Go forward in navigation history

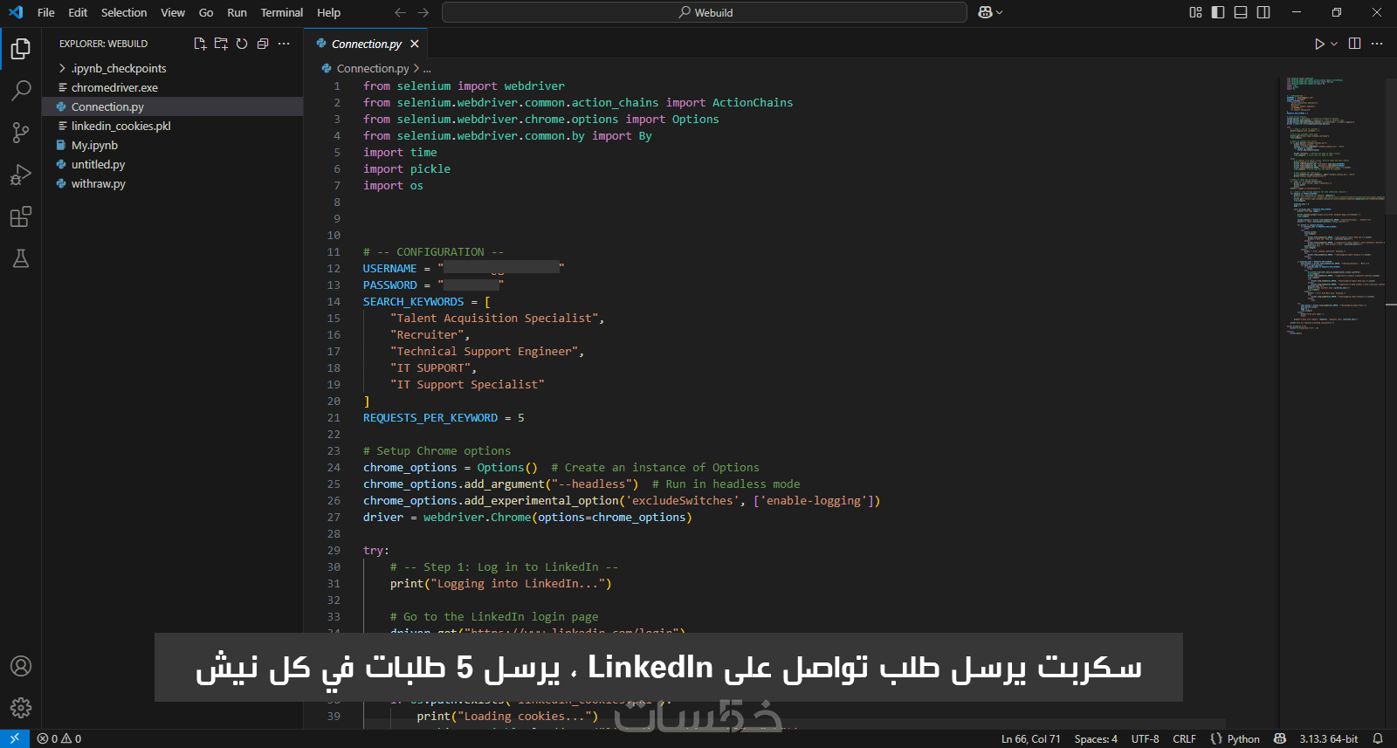tap(423, 12)
